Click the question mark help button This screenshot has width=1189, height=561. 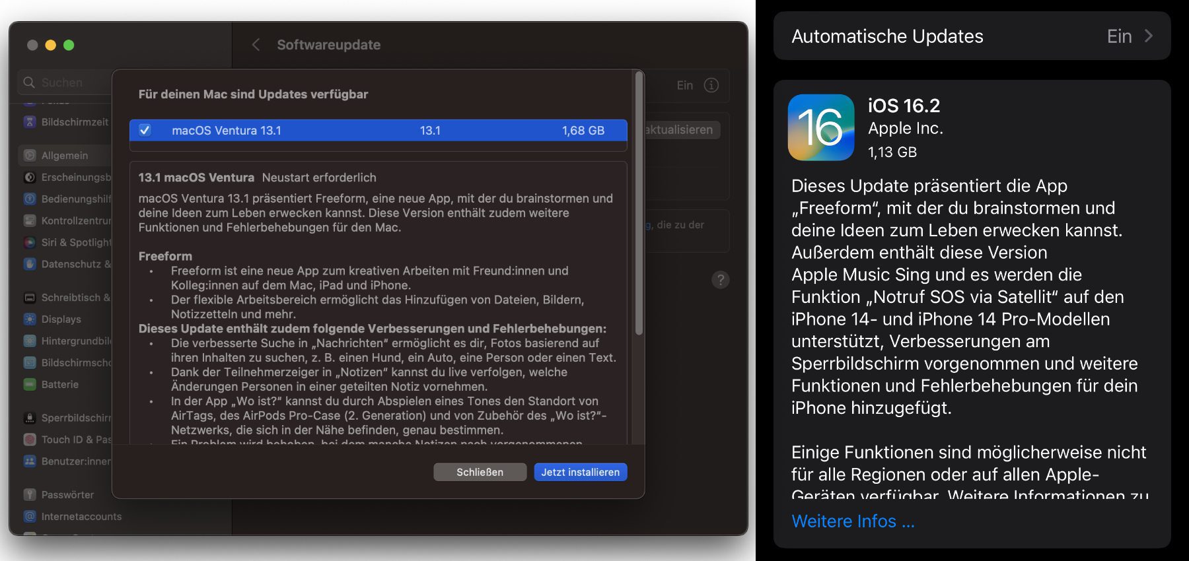coord(720,280)
